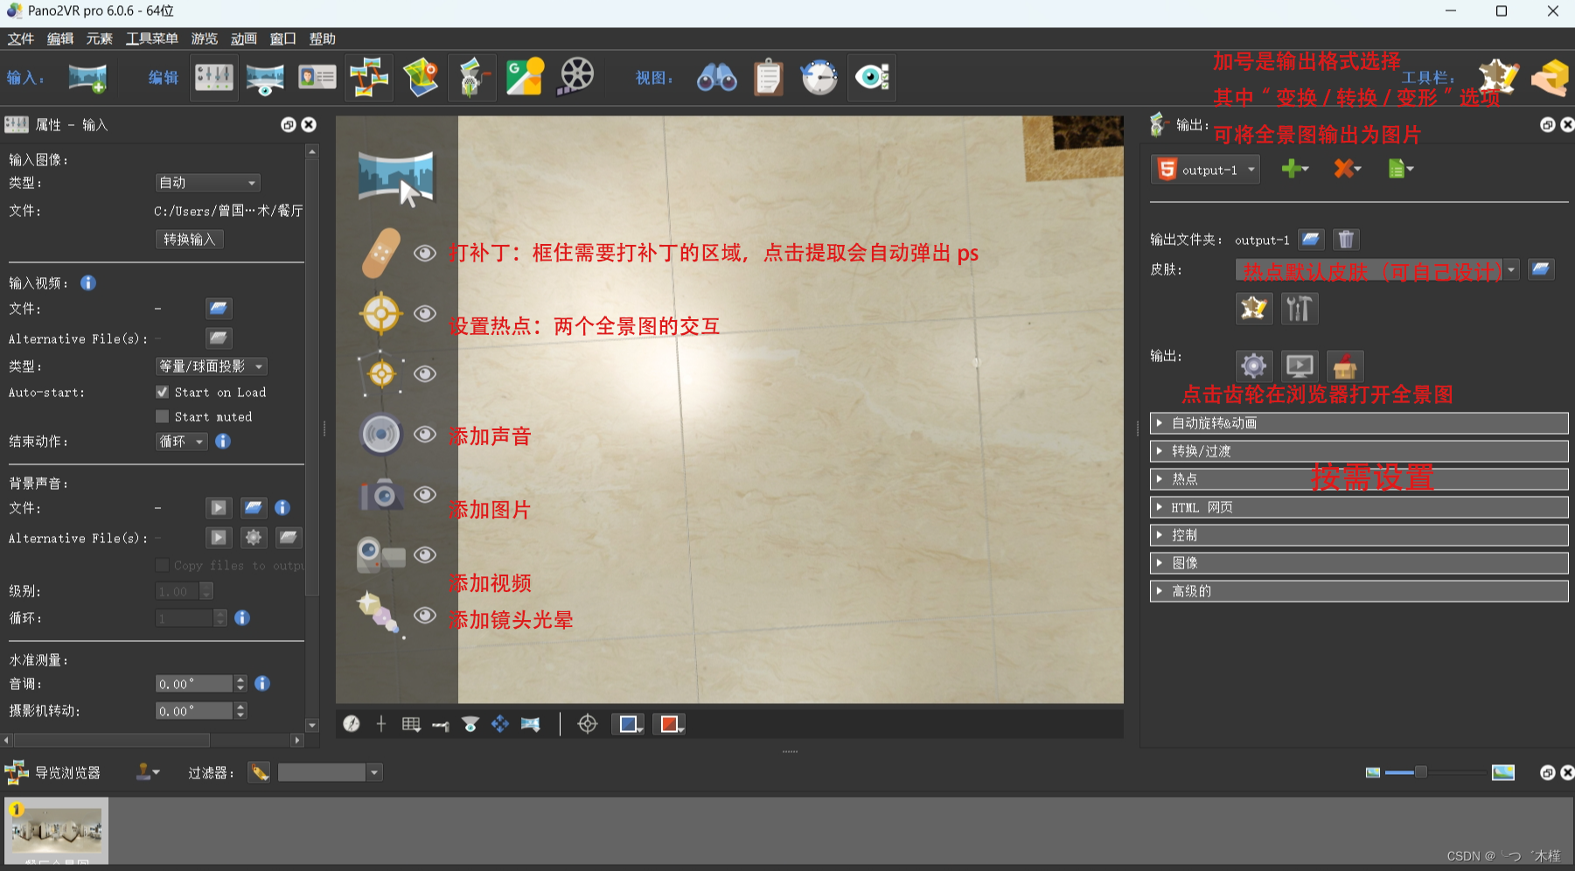Toggle the grid icon in viewer toolbar

[x=411, y=724]
